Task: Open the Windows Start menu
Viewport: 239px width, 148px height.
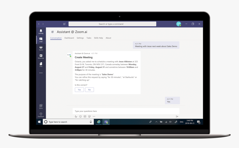Action: (x=39, y=122)
